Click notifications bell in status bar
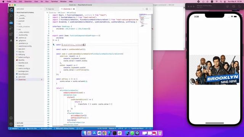The image size is (244, 137). (150, 129)
